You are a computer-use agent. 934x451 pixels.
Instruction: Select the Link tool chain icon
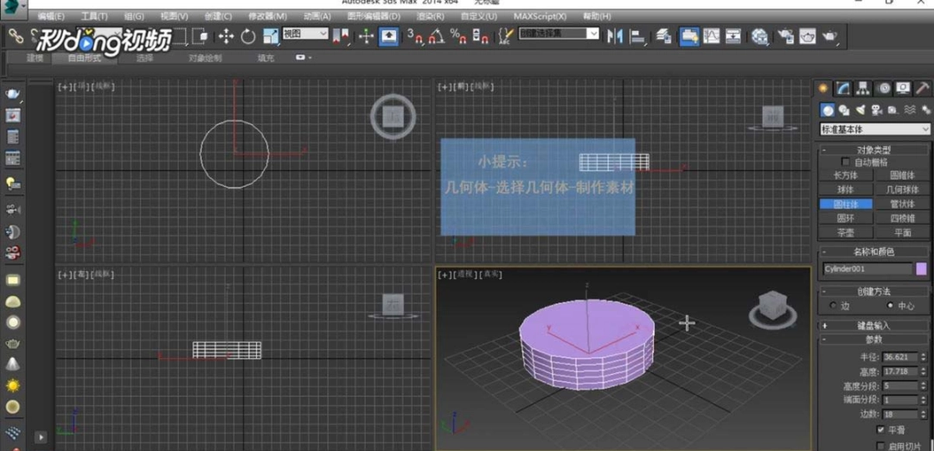click(x=16, y=37)
